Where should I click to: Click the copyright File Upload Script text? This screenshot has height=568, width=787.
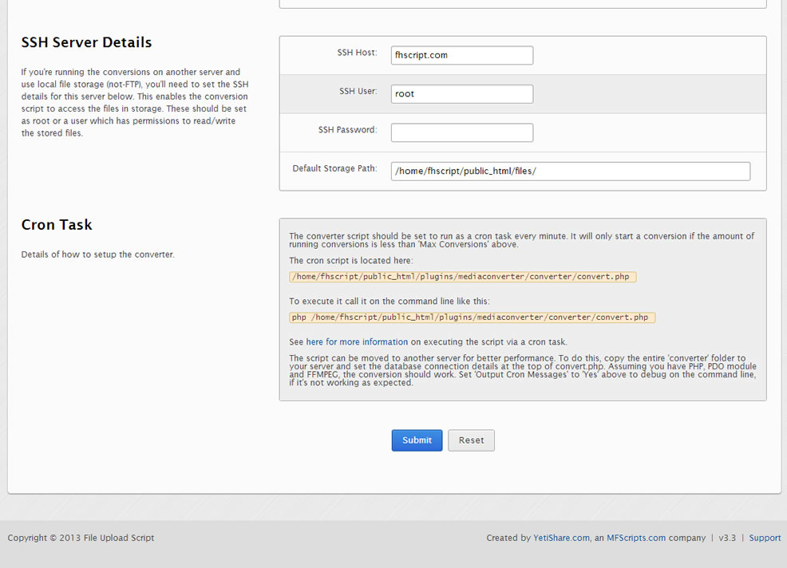click(x=81, y=538)
